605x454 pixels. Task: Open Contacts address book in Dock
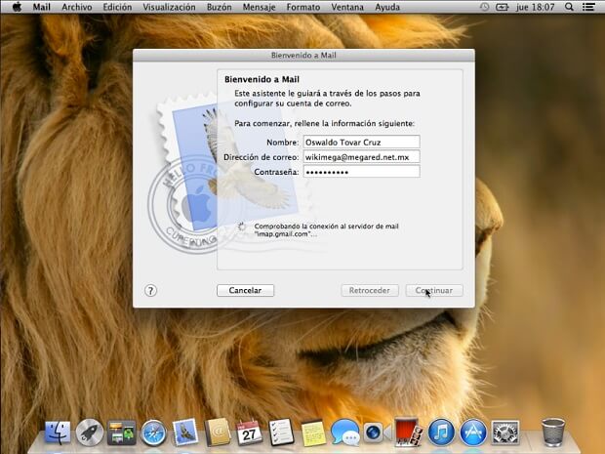218,432
